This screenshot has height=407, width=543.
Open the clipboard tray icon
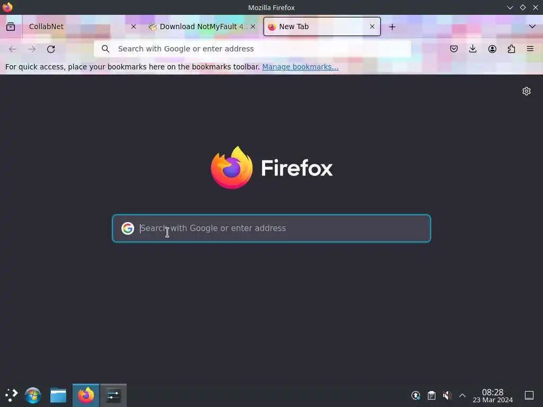(432, 395)
